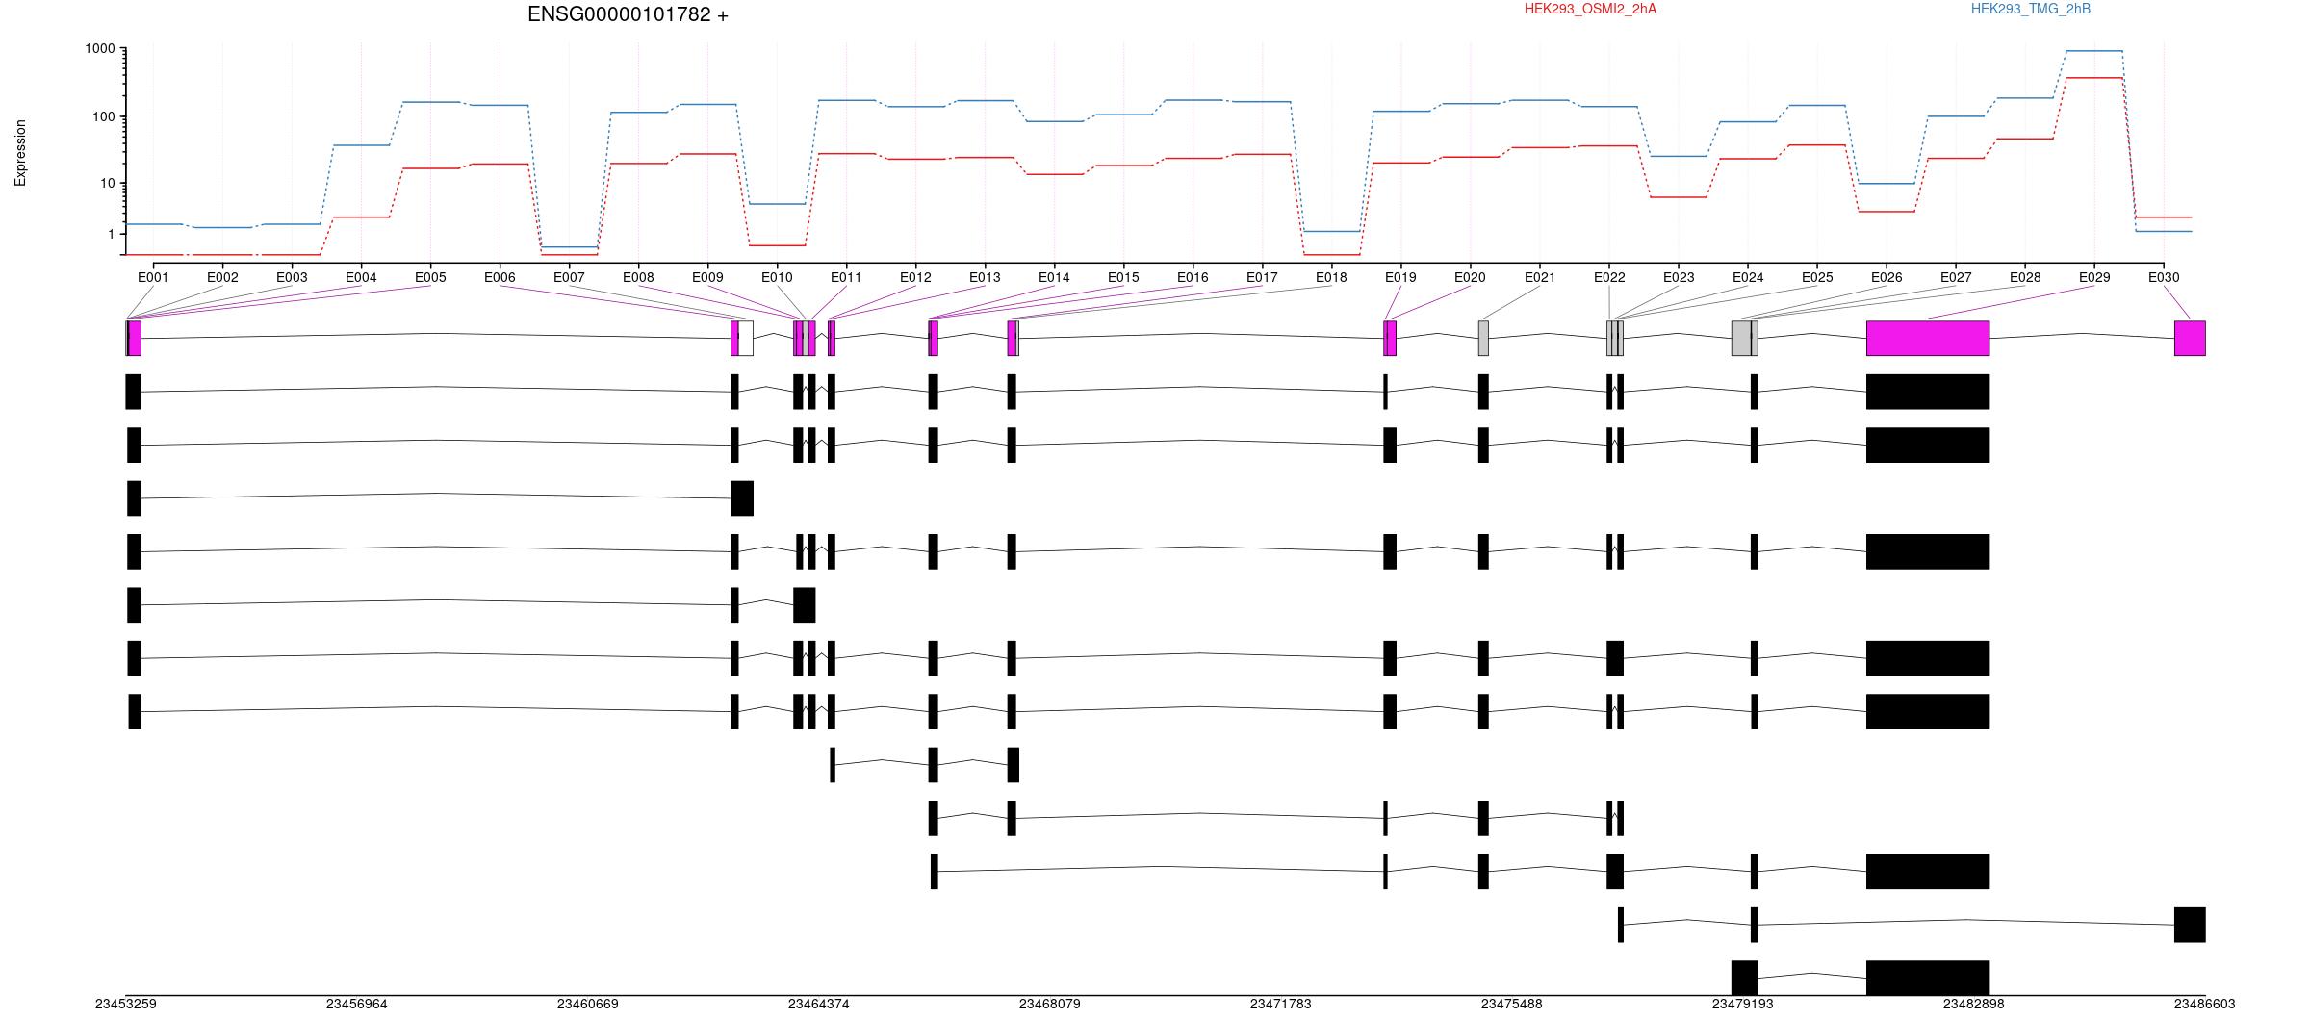The width and height of the screenshot is (2310, 1020).
Task: Click the E025 exon label
Action: tap(1817, 277)
